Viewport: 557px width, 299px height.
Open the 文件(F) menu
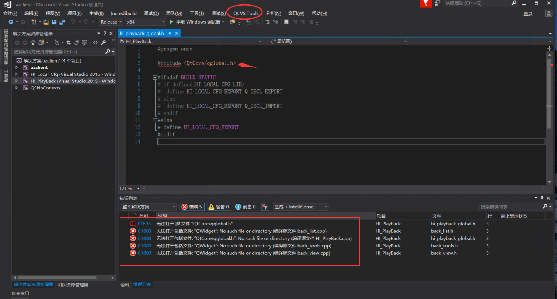(x=10, y=14)
